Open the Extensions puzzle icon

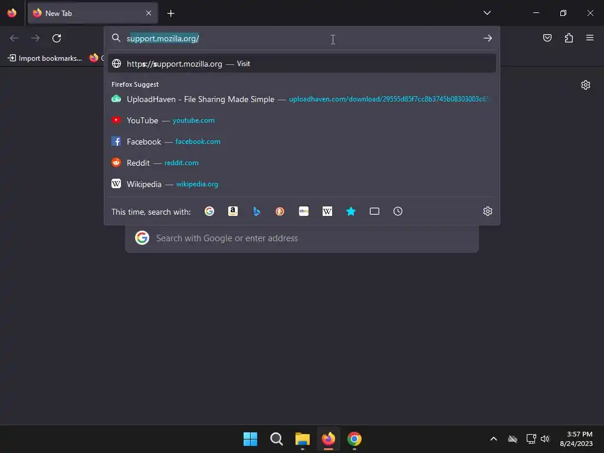coord(569,38)
